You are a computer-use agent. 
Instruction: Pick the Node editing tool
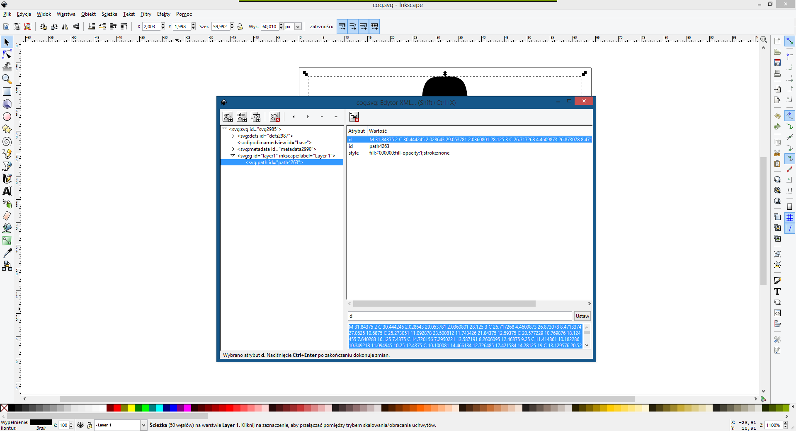[7, 54]
